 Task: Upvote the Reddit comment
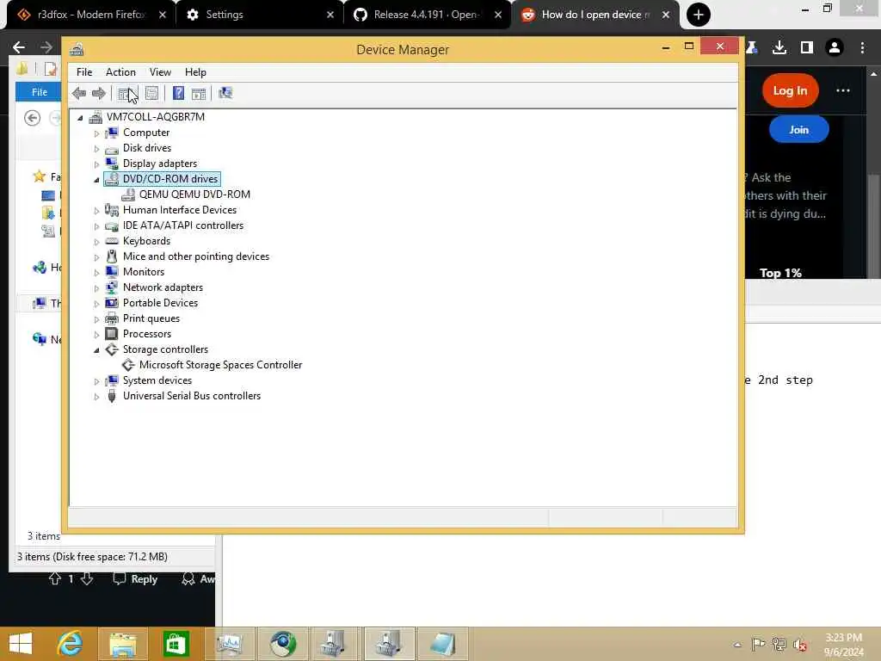(x=54, y=578)
